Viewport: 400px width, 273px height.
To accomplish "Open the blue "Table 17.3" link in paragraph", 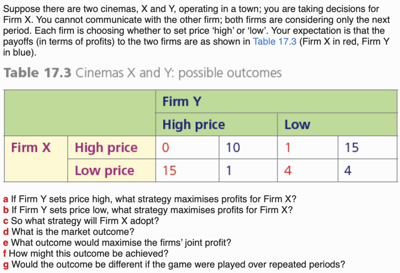I will (x=275, y=42).
